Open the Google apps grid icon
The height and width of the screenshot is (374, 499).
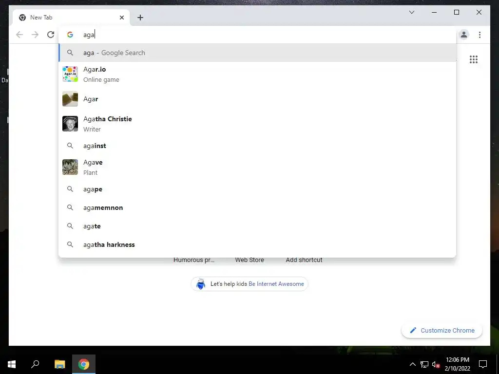click(x=474, y=59)
